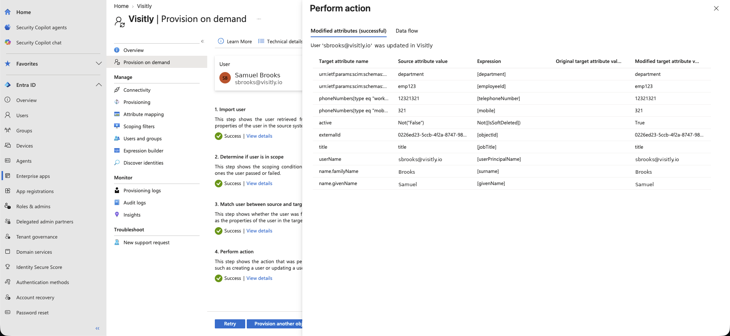
Task: Click the Connectivity plug icon
Action: 117,90
